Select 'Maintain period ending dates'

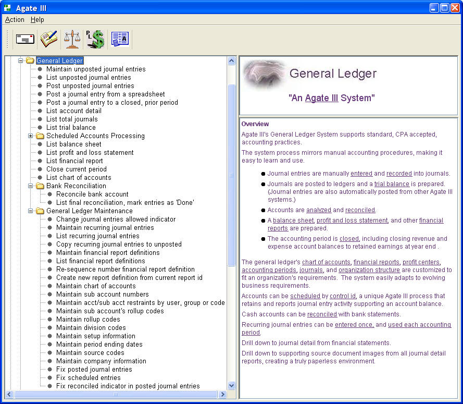[99, 344]
